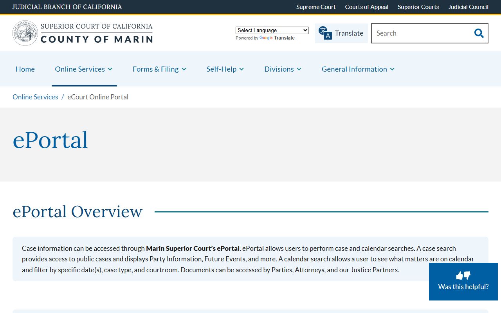Click the ePortal page heading
501x313 pixels.
(50, 140)
